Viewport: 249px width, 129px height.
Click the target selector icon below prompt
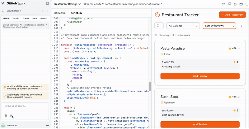point(11,116)
